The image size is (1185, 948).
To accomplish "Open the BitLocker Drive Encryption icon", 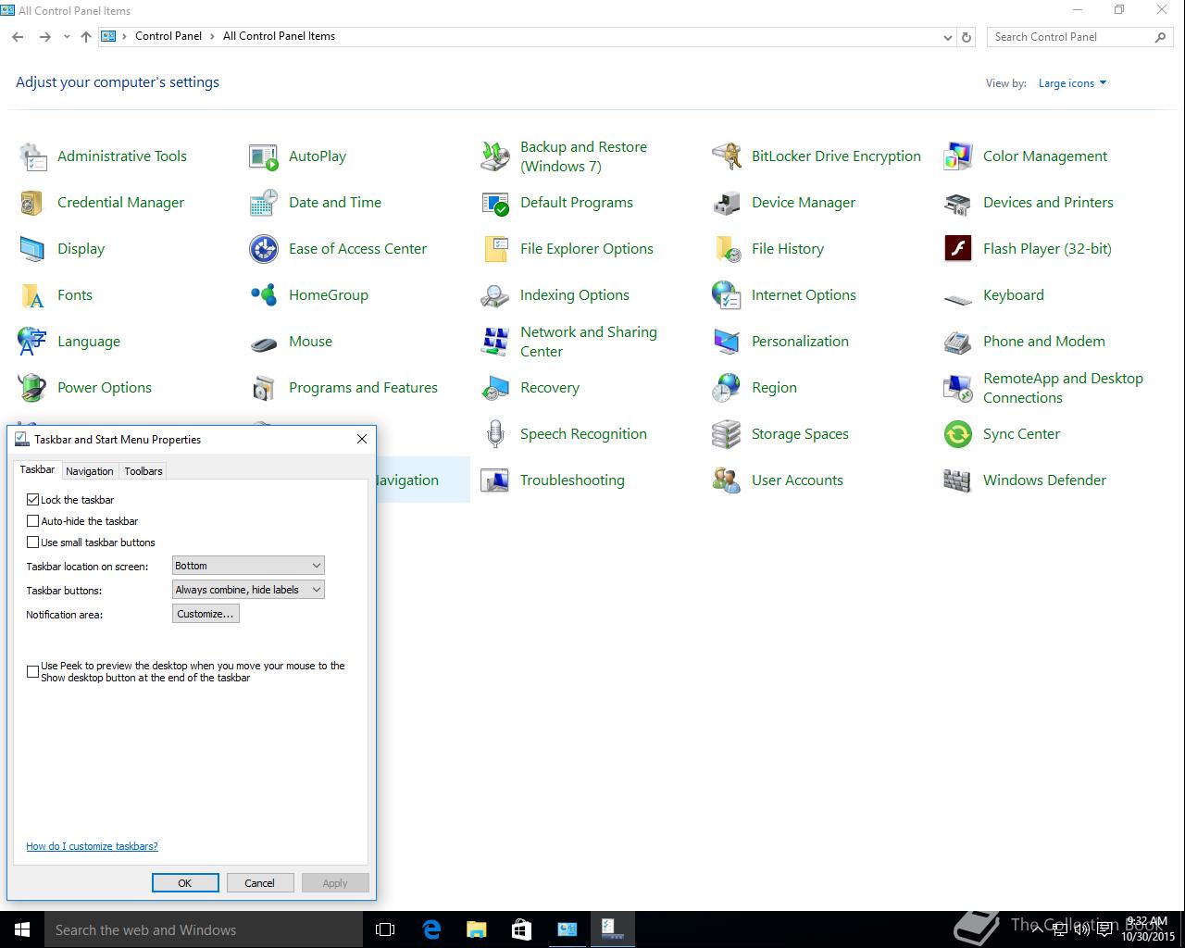I will (727, 156).
